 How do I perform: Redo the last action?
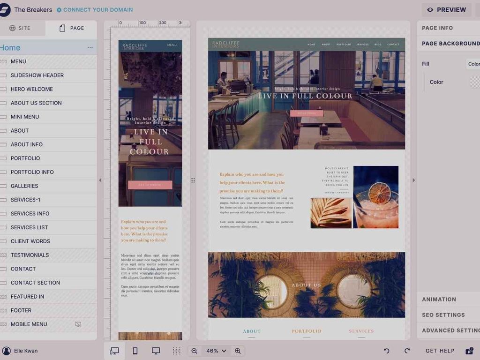407,351
